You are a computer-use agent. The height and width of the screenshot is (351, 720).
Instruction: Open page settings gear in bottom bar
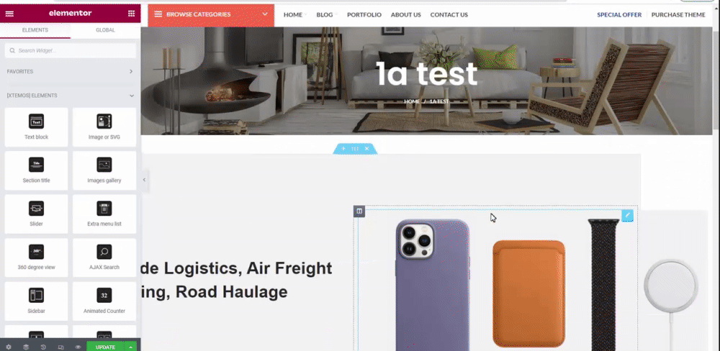(x=9, y=347)
